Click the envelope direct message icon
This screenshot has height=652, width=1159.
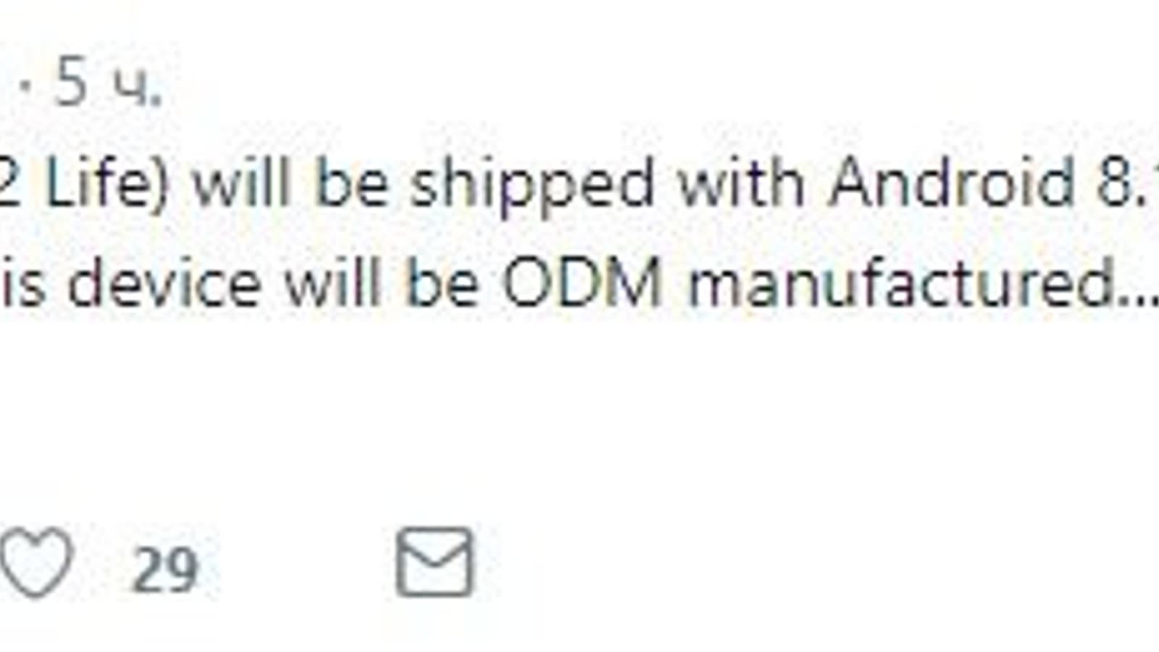point(435,563)
